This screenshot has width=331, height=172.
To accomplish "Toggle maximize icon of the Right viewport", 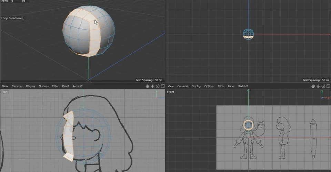I will (x=163, y=86).
